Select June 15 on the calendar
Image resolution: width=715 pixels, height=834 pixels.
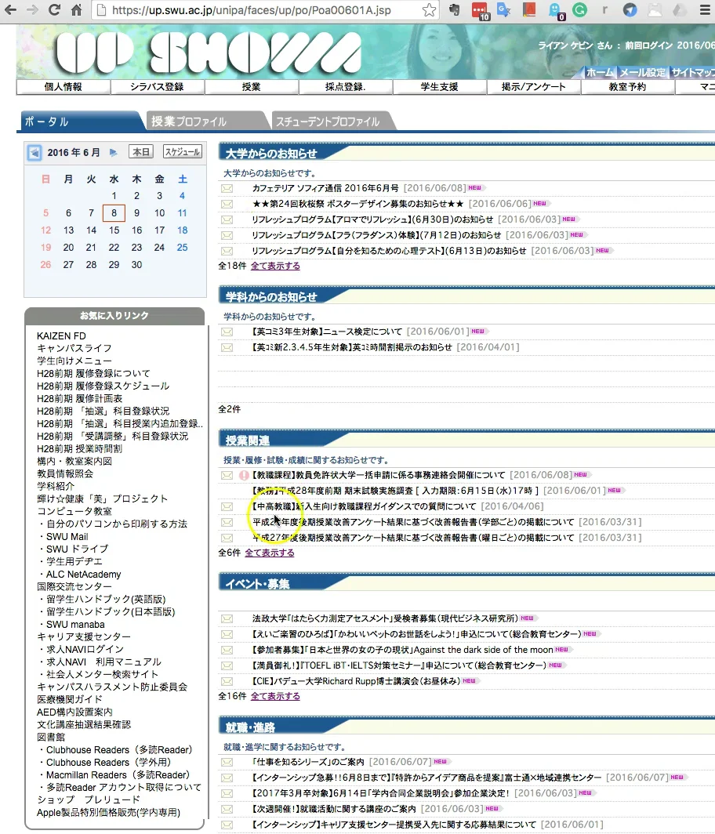(114, 230)
